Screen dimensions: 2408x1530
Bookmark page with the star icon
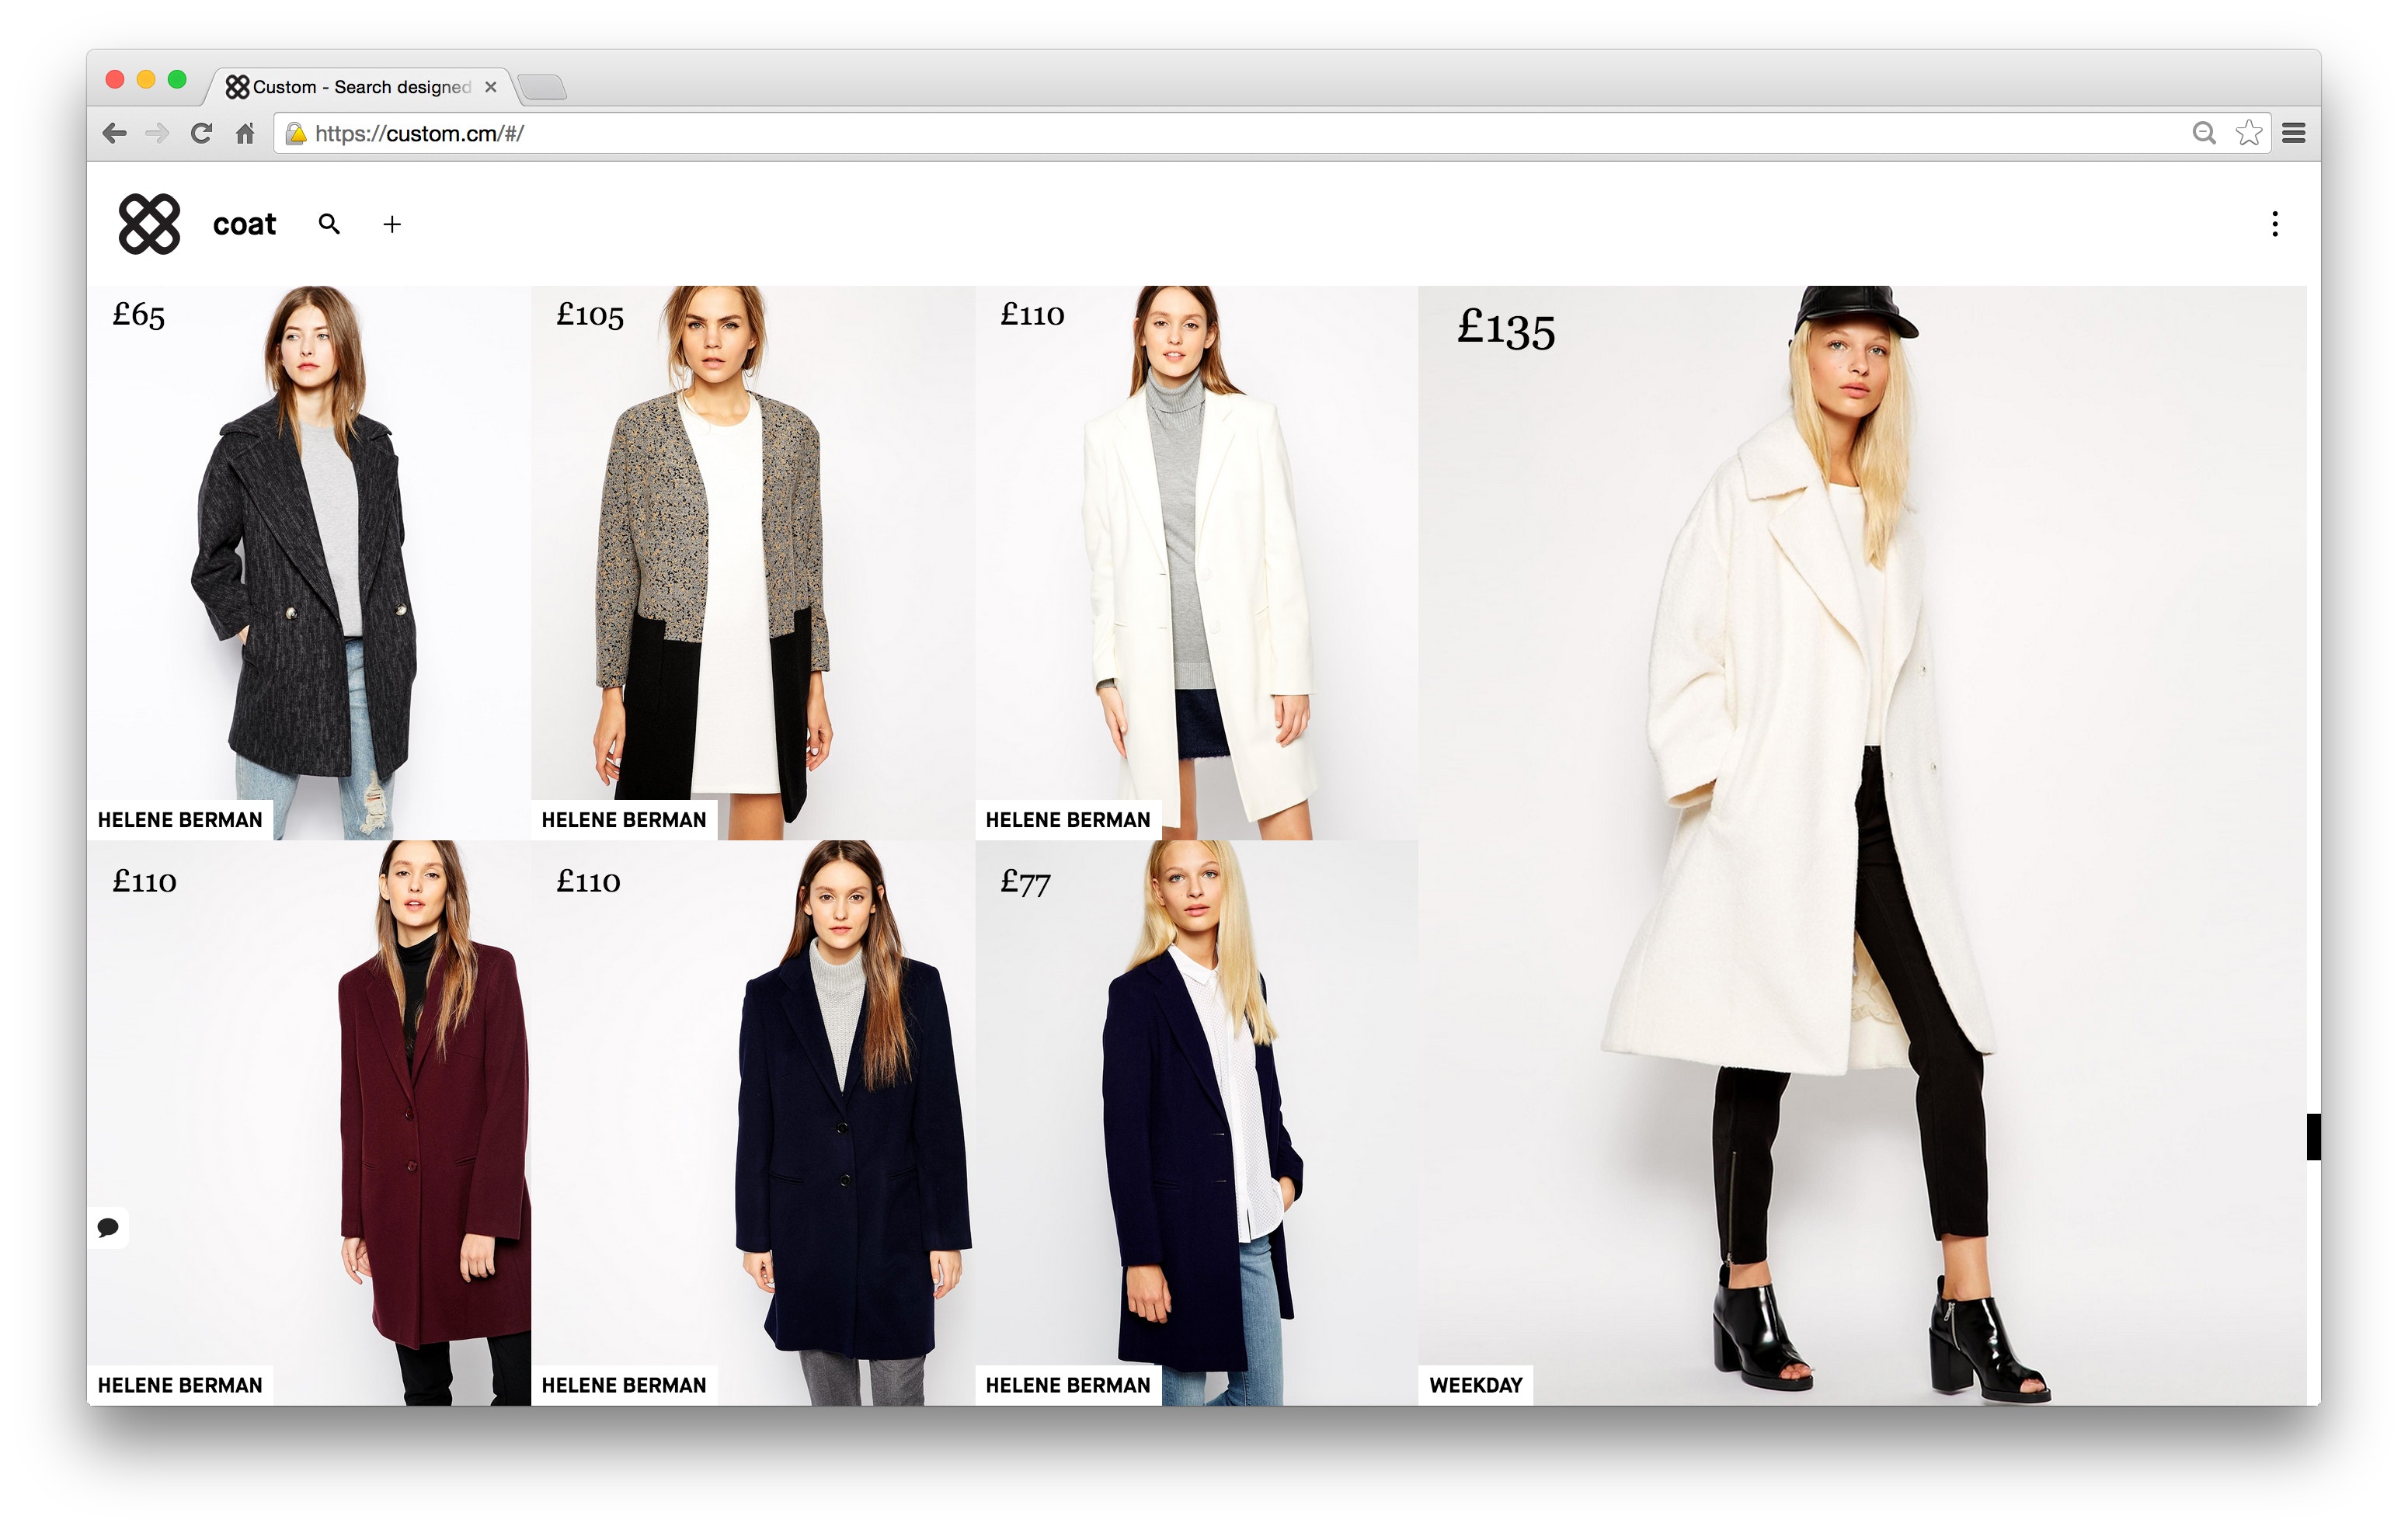(2248, 133)
